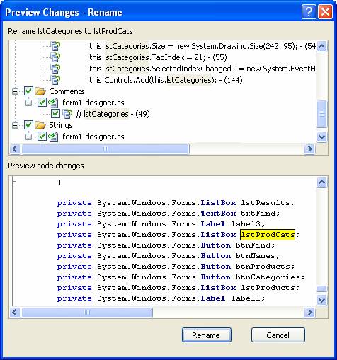Image resolution: width=337 pixels, height=360 pixels.
Task: Toggle the Strings folder checkbox
Action: pos(29,125)
